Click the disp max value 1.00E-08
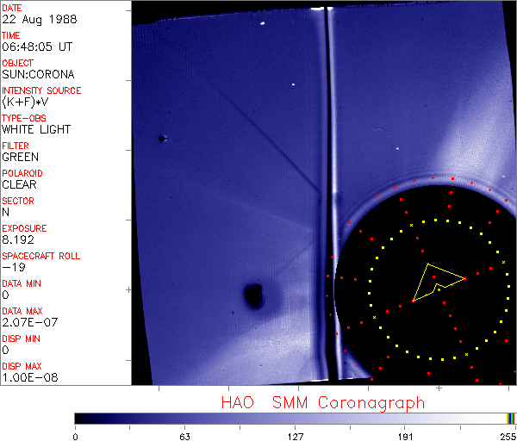This screenshot has width=517, height=441. 27,377
